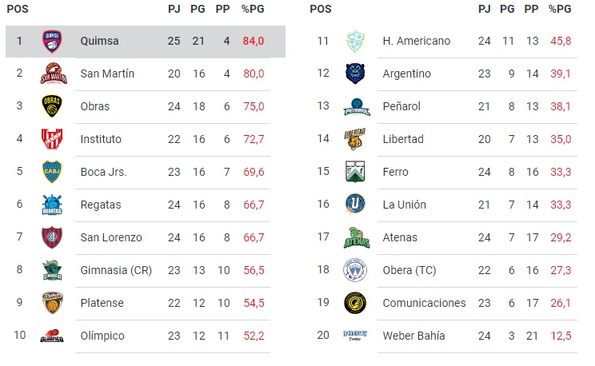595x366 pixels.
Task: Click the Libertad tiger logo
Action: 354,139
